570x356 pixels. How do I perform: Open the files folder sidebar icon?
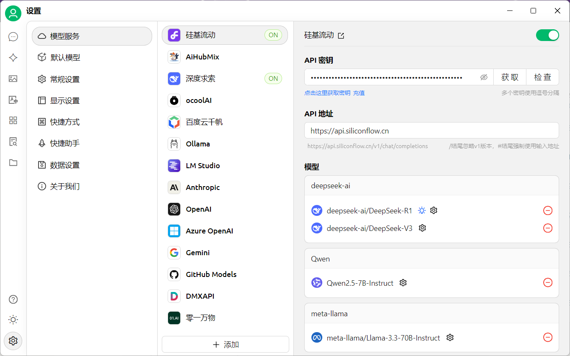(13, 163)
